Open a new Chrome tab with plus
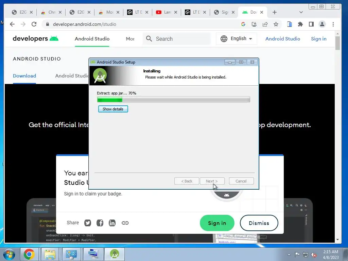 click(275, 12)
